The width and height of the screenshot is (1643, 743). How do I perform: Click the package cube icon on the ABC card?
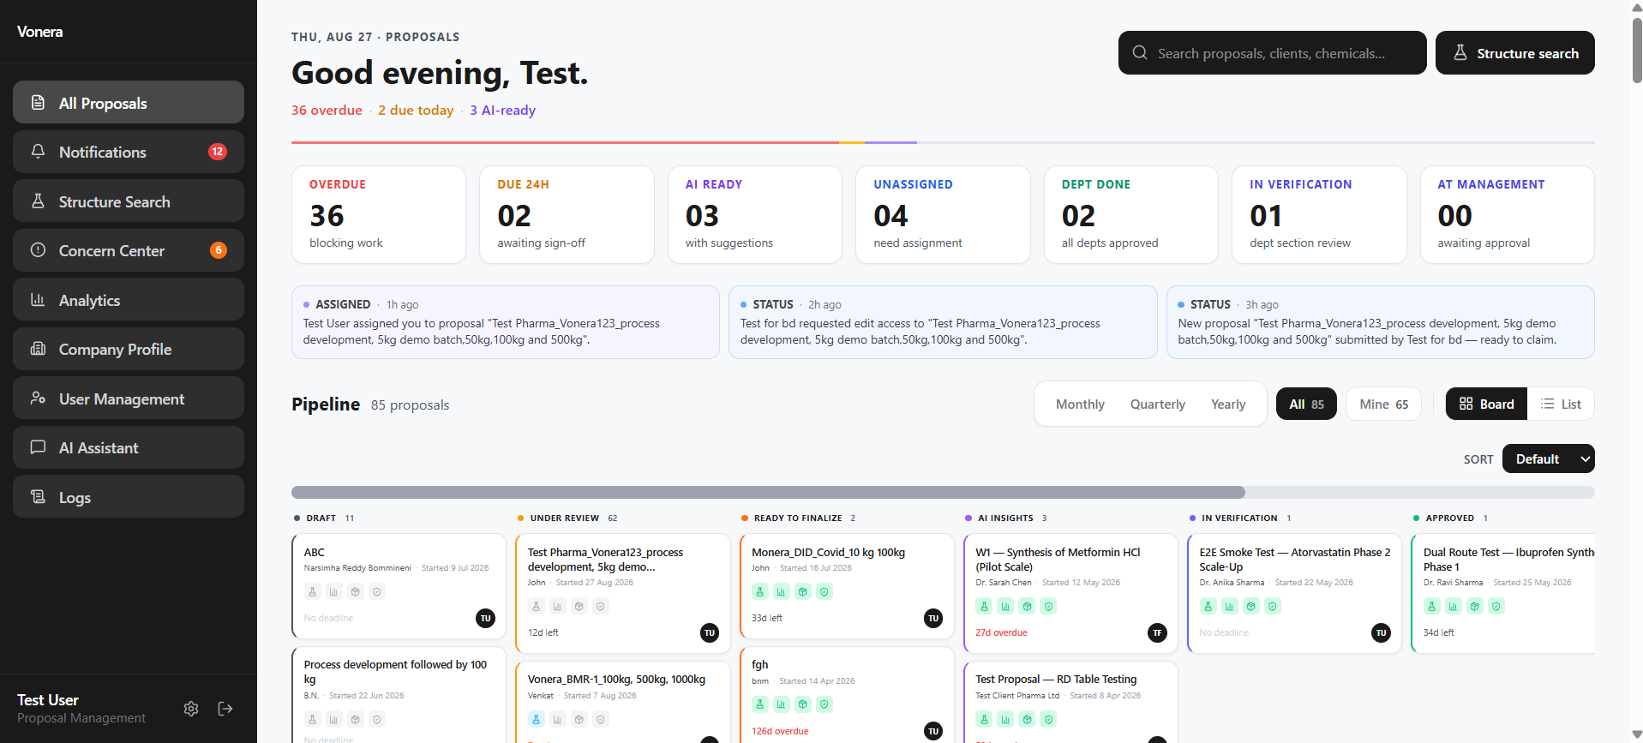coord(356,591)
